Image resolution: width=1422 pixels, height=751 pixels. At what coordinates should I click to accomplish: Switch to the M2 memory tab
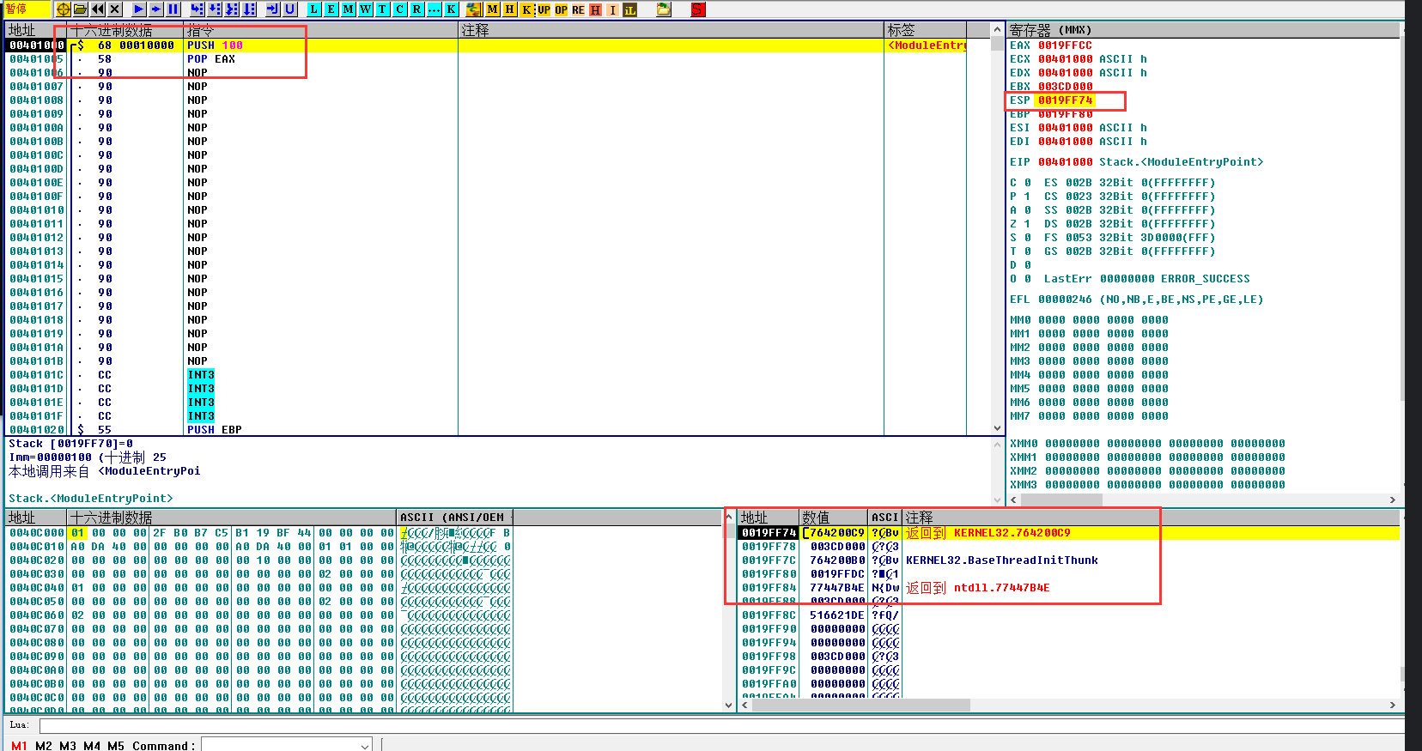point(44,745)
